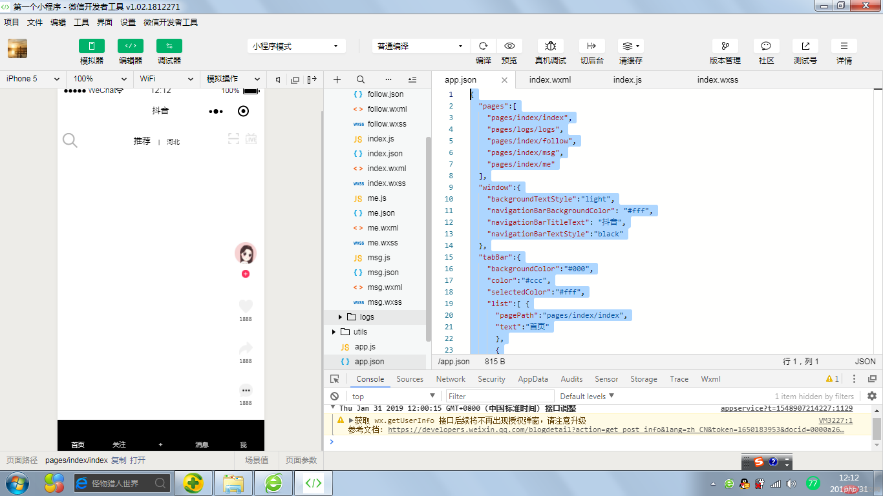Screen dimensions: 883x496
Task: Click the dock simulator side icon
Action: coord(312,79)
